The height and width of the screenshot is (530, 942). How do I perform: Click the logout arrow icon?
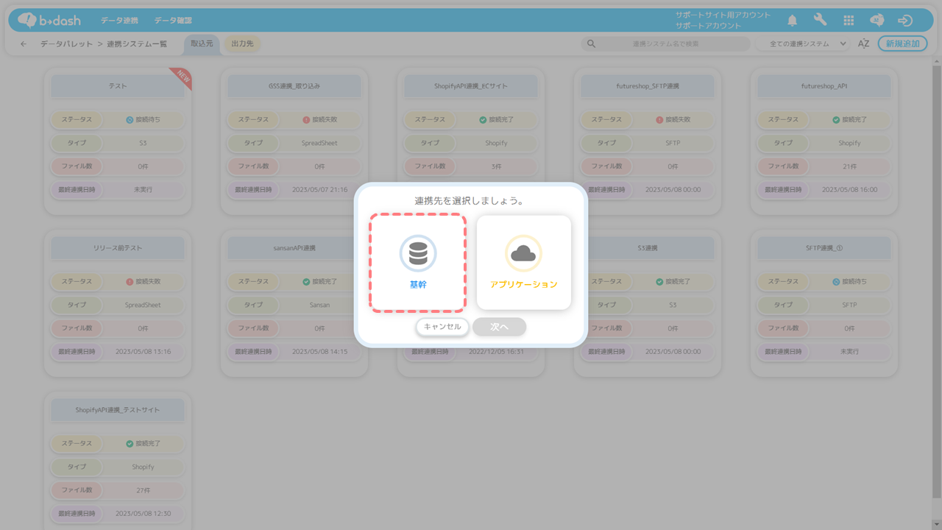(905, 21)
